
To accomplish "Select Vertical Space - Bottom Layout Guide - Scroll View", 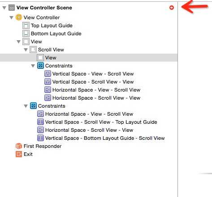I will click(105, 138).
